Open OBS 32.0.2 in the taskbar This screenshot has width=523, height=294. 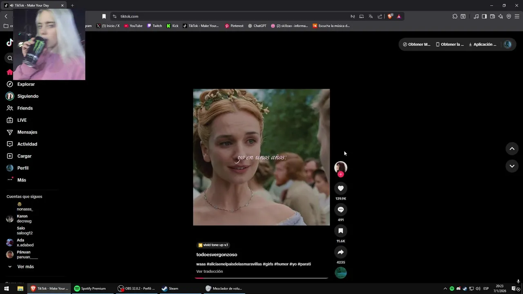pos(136,288)
